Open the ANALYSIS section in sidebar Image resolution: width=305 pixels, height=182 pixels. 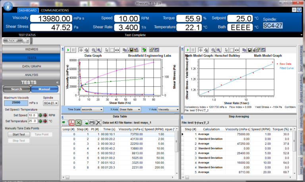click(31, 74)
